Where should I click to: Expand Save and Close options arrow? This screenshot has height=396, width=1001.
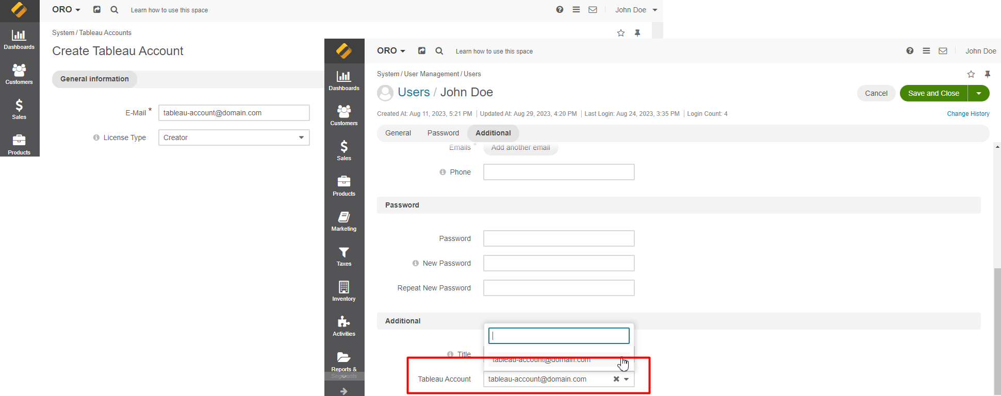[x=978, y=93]
